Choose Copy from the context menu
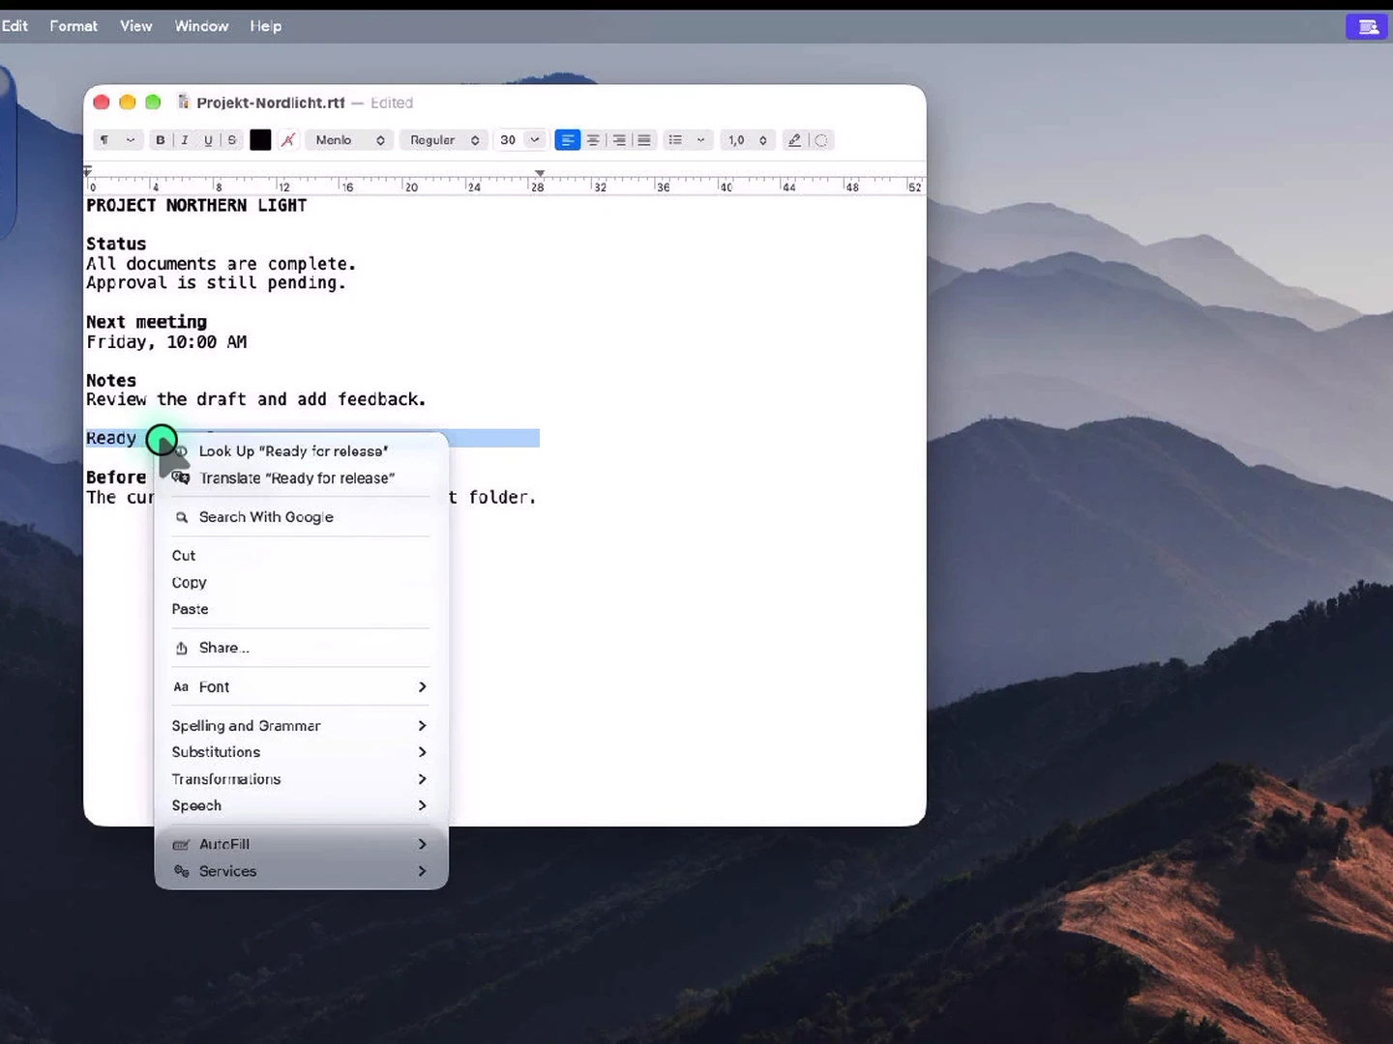 [301, 583]
